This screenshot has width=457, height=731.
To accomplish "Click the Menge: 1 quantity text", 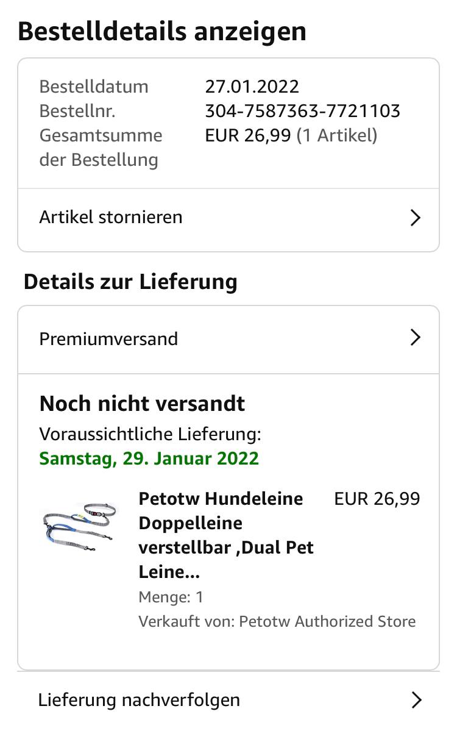I will tap(171, 597).
